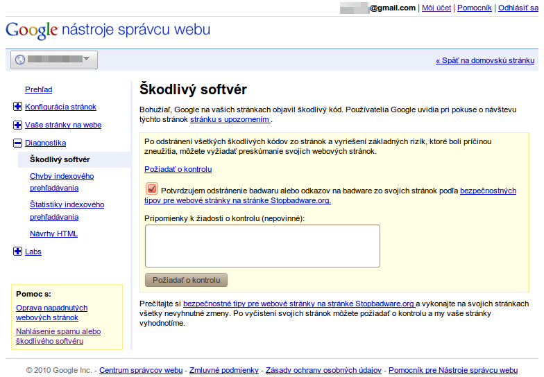Image resolution: width=544 pixels, height=377 pixels.
Task: Open Oprava napadnutých webových stránok help link
Action: click(51, 313)
